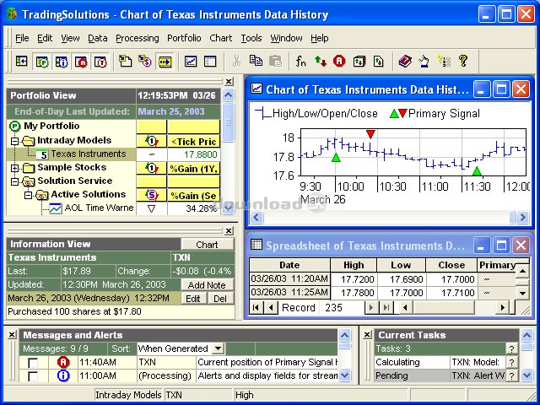
Task: Click the copy toolbar icon
Action: (x=256, y=61)
